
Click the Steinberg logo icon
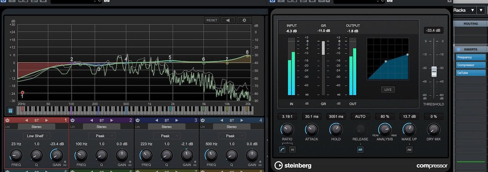click(279, 165)
